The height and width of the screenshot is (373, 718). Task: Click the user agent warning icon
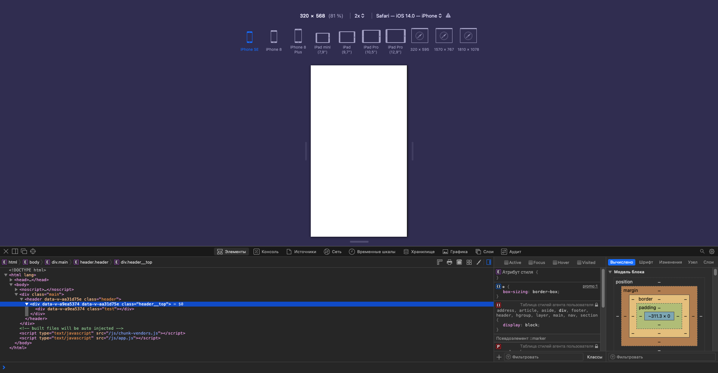[x=448, y=16]
